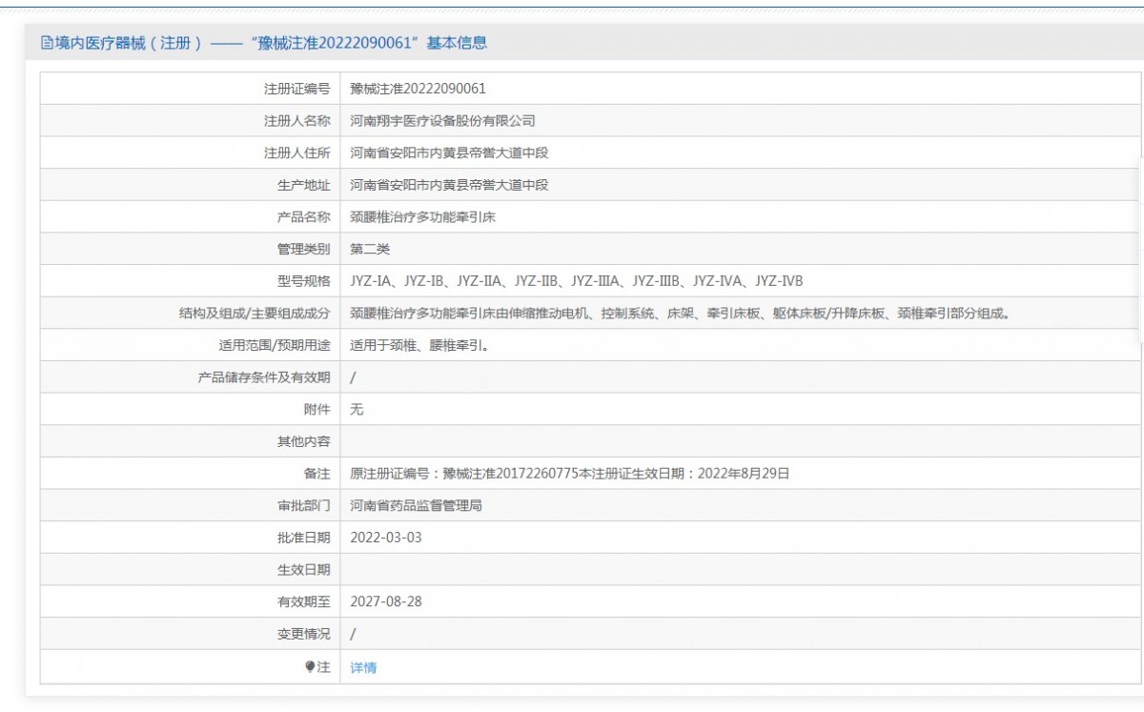Click product name 颈腰椎治疗多功能牵引床
This screenshot has height=712, width=1144.
tap(422, 217)
